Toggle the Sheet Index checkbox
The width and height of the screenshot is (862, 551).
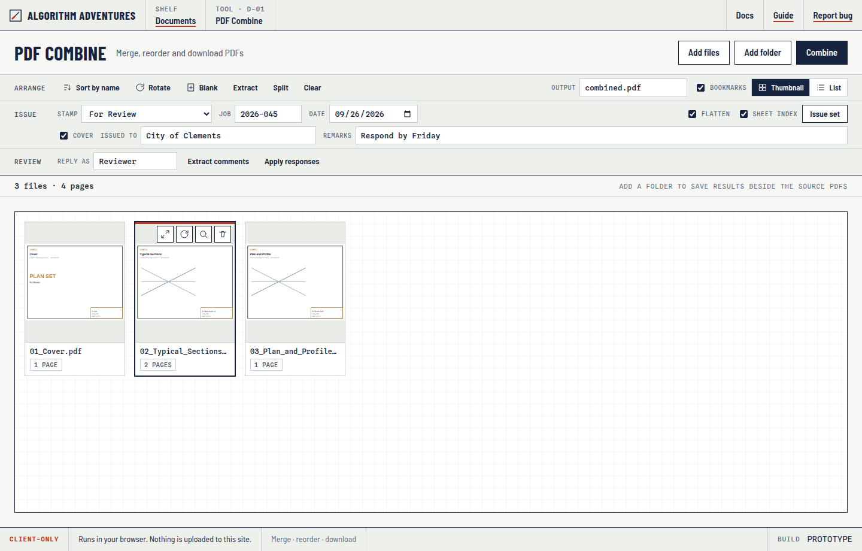(x=743, y=114)
